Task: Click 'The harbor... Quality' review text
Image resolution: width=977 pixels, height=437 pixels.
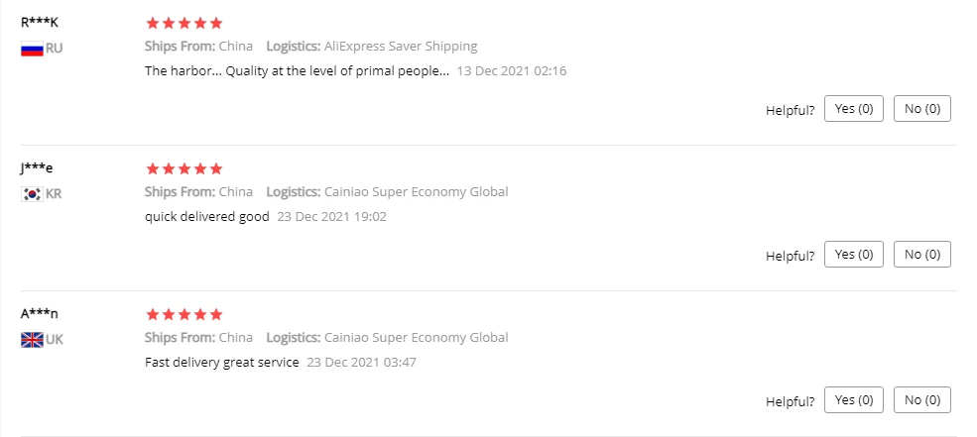Action: 297,71
